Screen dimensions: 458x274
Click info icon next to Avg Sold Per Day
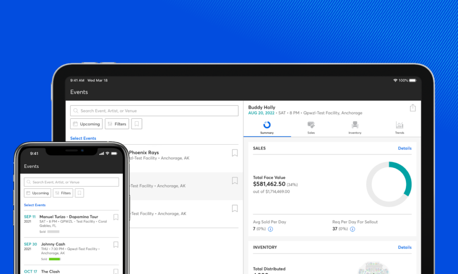point(270,229)
